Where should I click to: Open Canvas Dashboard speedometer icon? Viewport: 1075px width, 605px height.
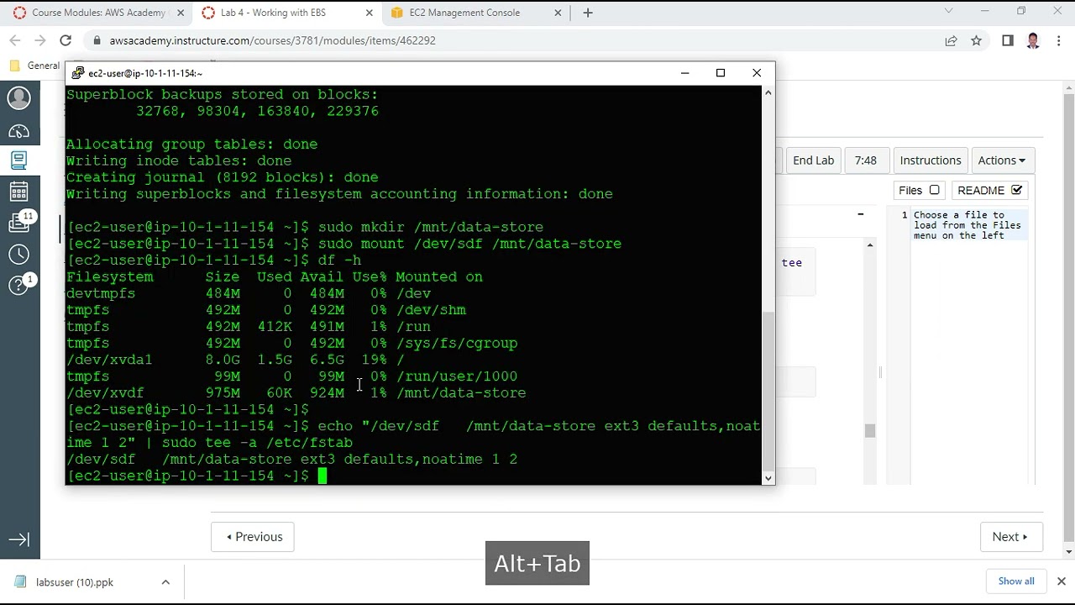click(x=18, y=131)
